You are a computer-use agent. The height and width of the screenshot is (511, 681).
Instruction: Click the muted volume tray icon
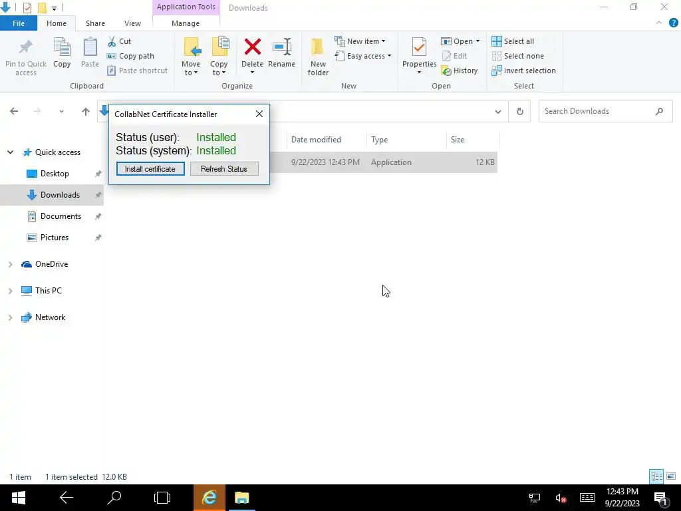click(x=560, y=498)
